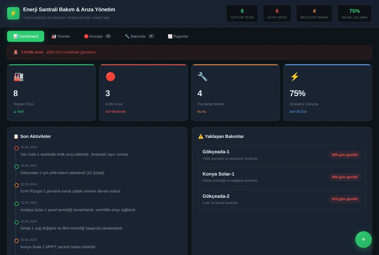Viewport: 379px width, 255px height.
Task: Switch to the Tesisler tab
Action: point(61,36)
